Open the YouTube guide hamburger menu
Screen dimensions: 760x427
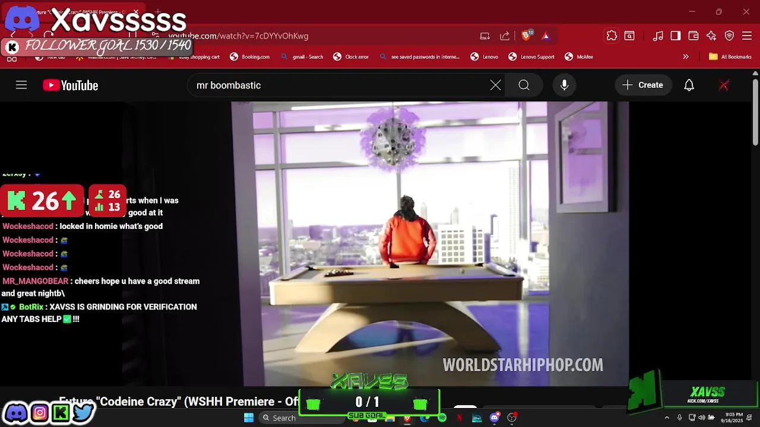pos(21,85)
